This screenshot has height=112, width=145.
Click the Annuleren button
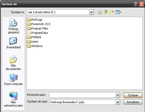(133, 102)
